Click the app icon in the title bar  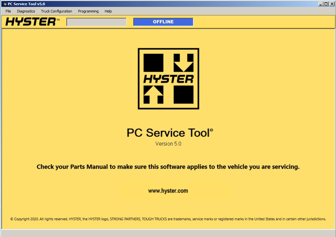tap(5, 4)
